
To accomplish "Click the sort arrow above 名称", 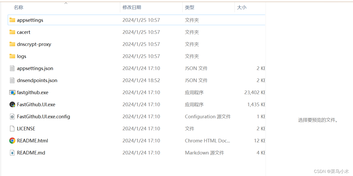I will click(x=66, y=3).
